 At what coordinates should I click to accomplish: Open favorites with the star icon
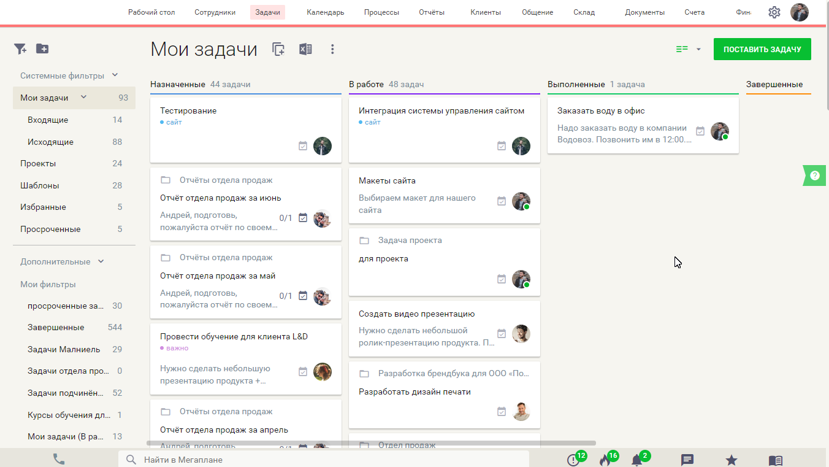tap(731, 459)
